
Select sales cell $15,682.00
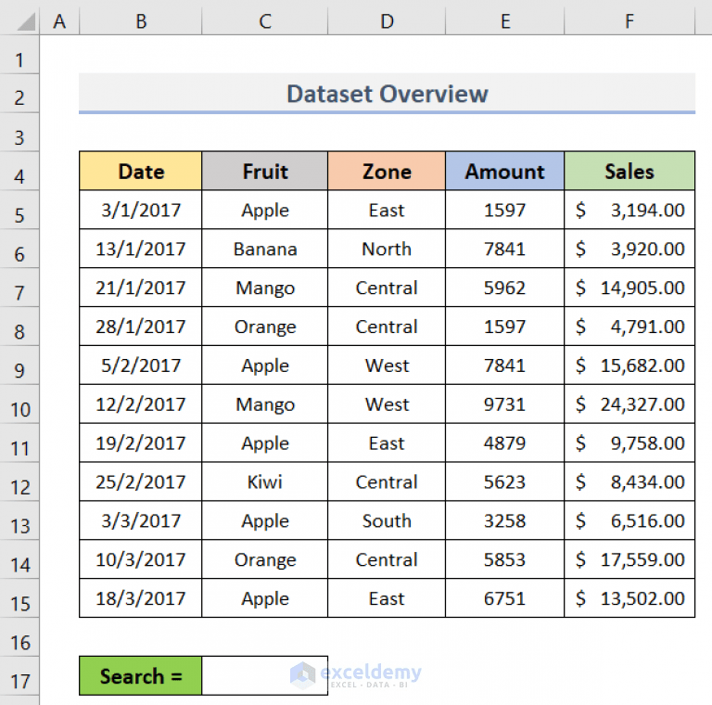pyautogui.click(x=629, y=365)
